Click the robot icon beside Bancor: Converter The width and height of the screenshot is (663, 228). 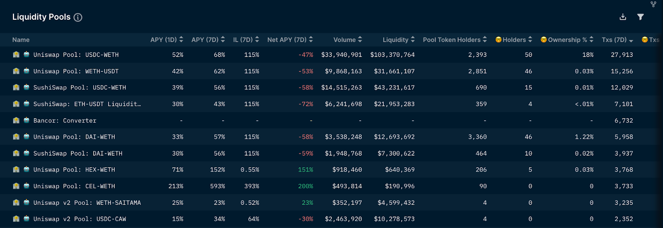[27, 120]
